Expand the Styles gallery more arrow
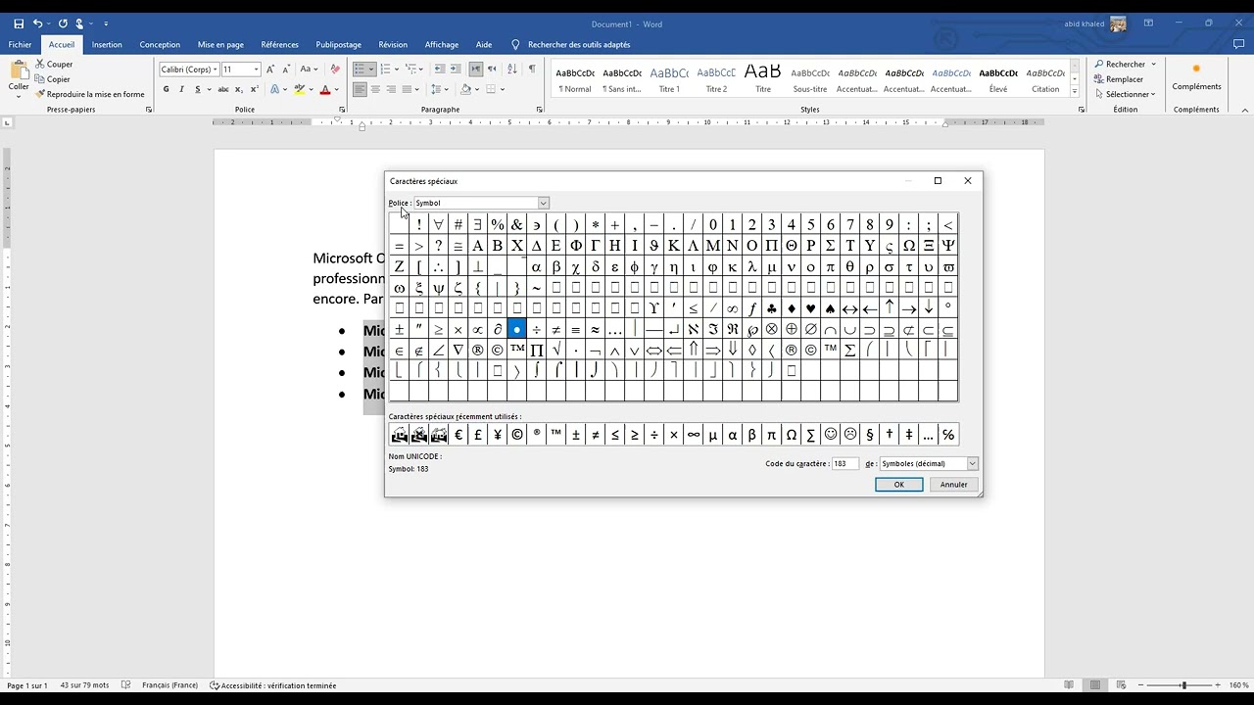The width and height of the screenshot is (1254, 705). tap(1075, 92)
